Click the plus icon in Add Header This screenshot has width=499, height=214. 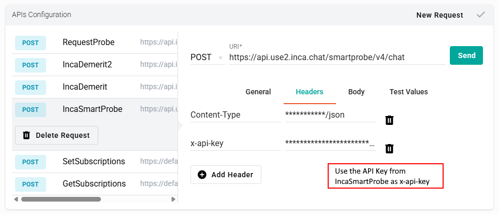click(x=202, y=175)
